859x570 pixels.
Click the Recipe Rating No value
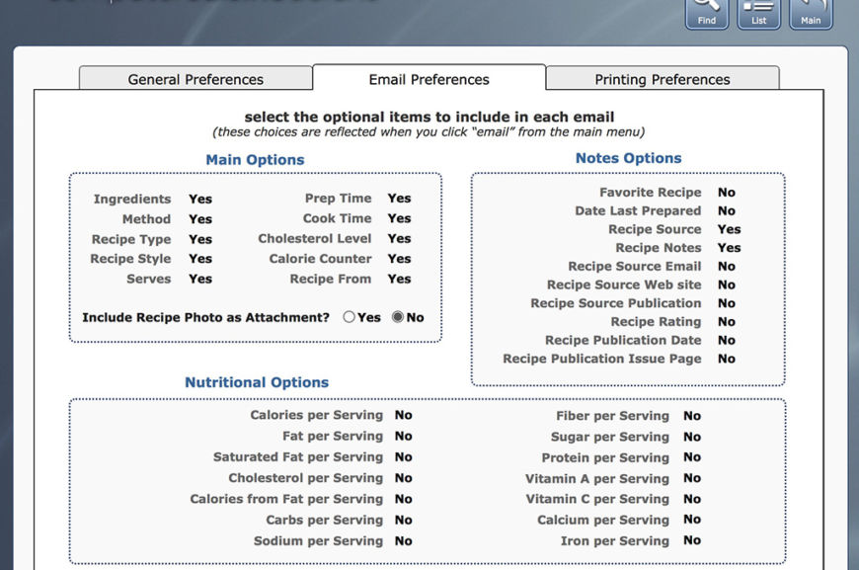coord(727,322)
